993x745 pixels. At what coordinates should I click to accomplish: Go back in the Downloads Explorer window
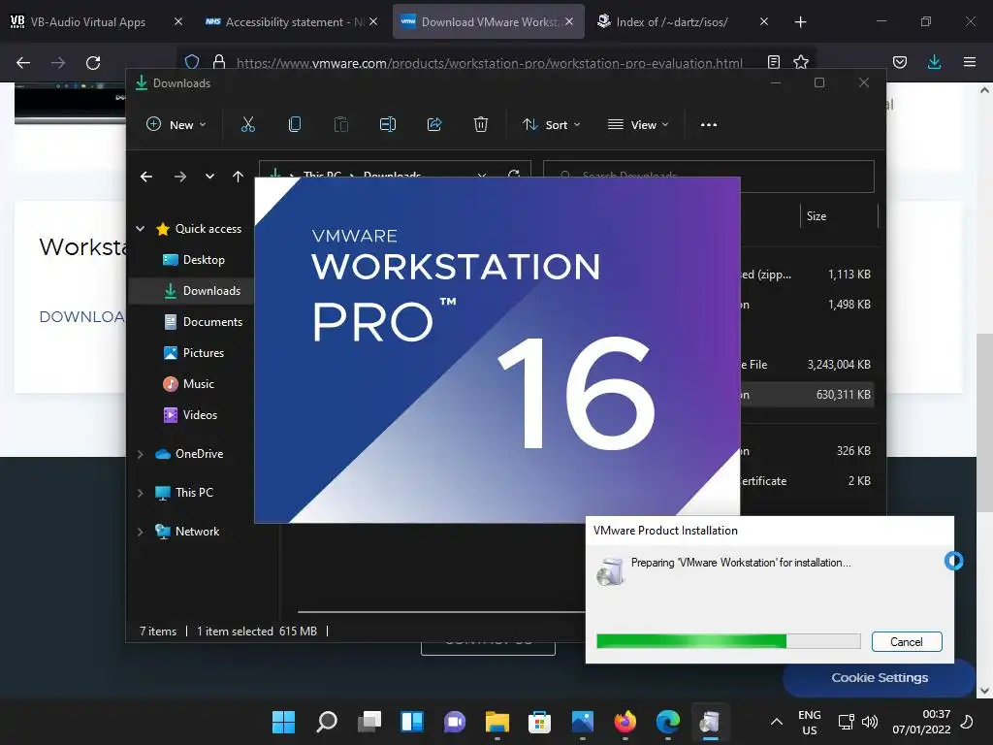(x=146, y=177)
